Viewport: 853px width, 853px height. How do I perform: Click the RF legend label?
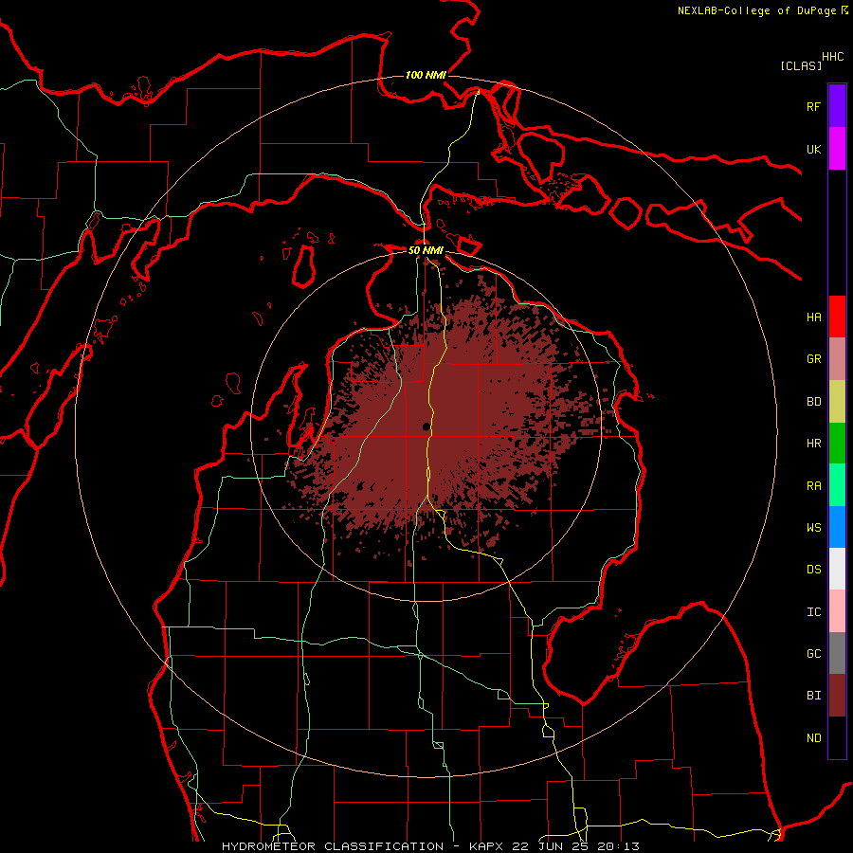[x=814, y=106]
